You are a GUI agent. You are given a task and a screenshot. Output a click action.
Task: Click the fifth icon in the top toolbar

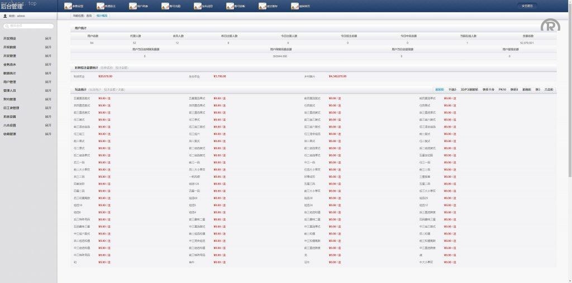(x=198, y=6)
